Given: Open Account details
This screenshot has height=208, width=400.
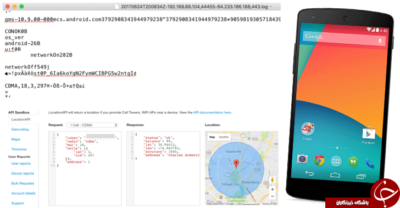Looking at the screenshot, I should [x=23, y=193].
